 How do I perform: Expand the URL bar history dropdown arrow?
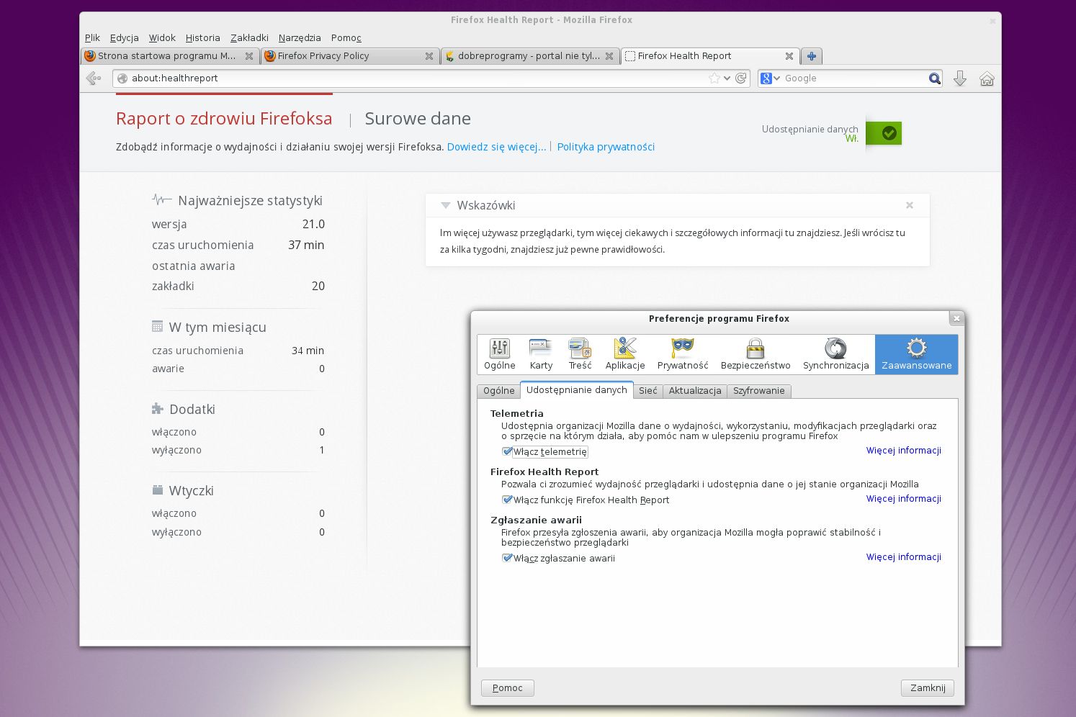pos(727,78)
